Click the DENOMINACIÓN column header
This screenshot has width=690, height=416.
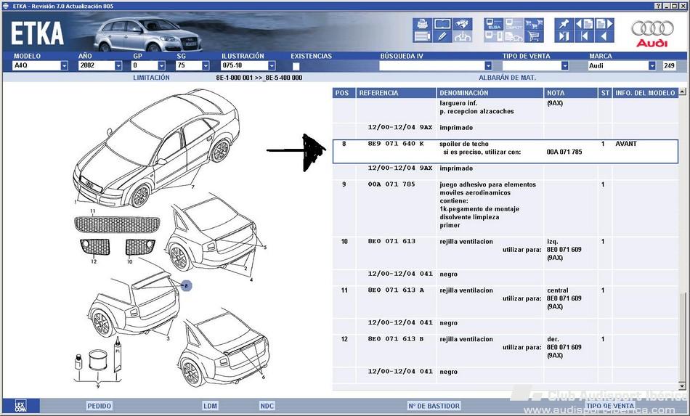(490, 93)
